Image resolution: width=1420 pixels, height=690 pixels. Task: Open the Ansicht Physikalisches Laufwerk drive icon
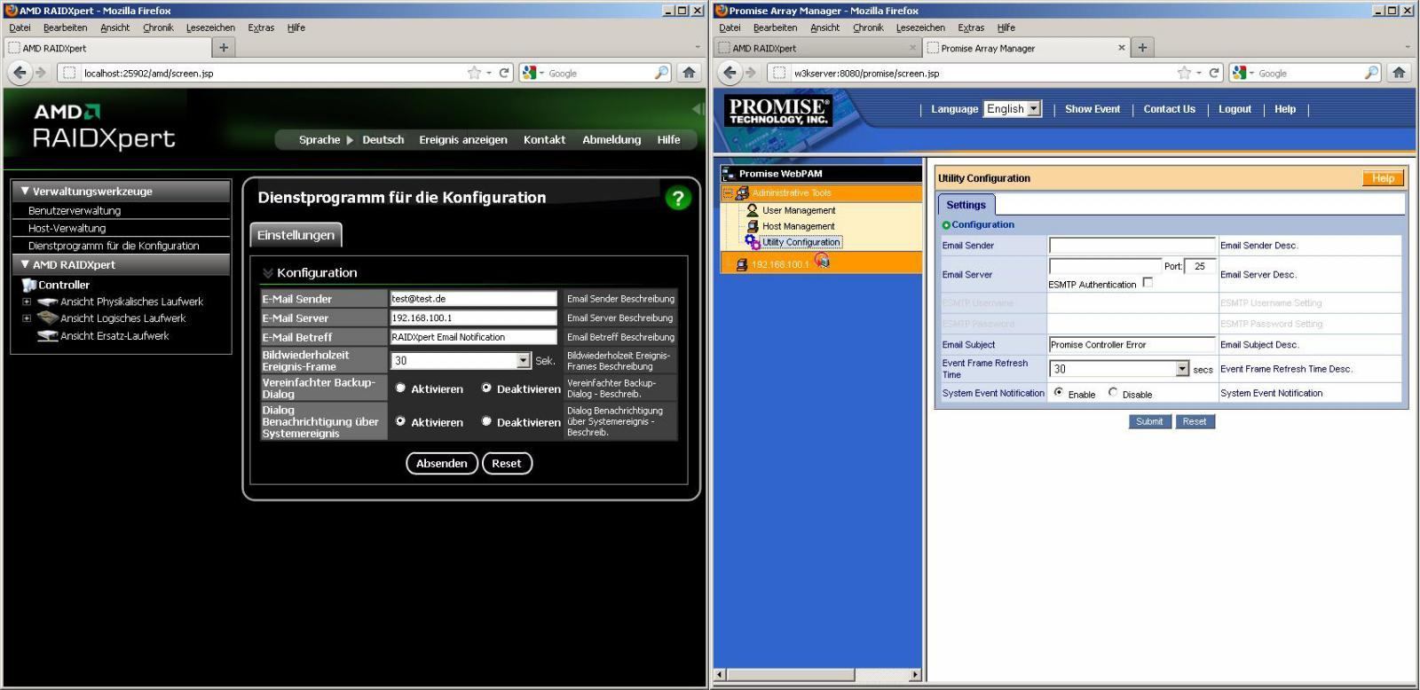(48, 302)
